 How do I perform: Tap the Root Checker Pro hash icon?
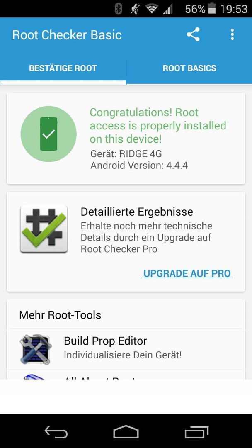click(44, 229)
